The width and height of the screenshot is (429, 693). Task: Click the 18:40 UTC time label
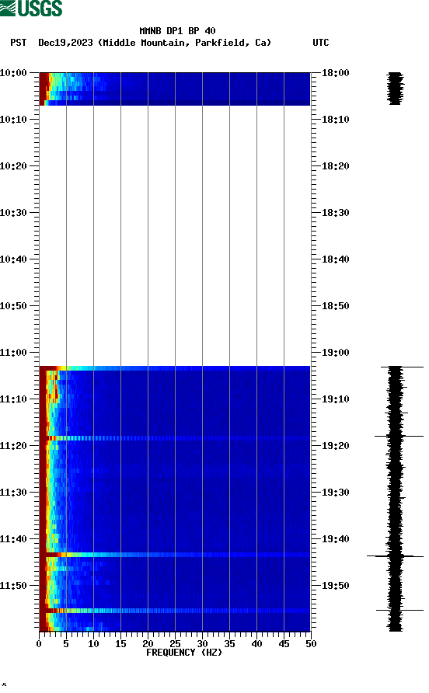335,259
